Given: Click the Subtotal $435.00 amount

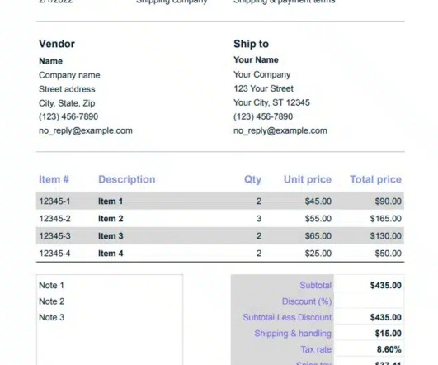Looking at the screenshot, I should click(386, 285).
